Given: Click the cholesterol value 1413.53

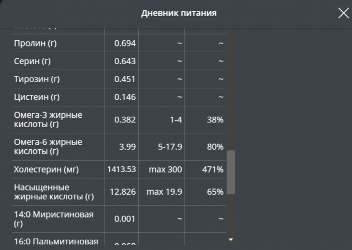Looking at the screenshot, I should point(122,169).
